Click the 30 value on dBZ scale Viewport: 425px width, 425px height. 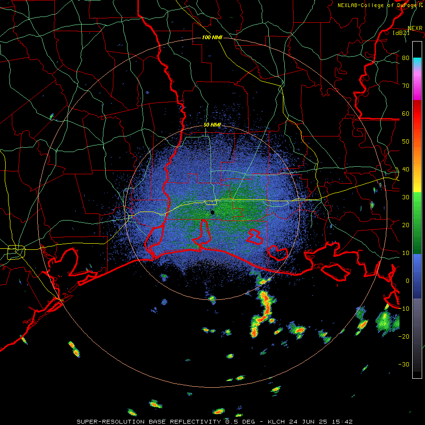pos(406,197)
